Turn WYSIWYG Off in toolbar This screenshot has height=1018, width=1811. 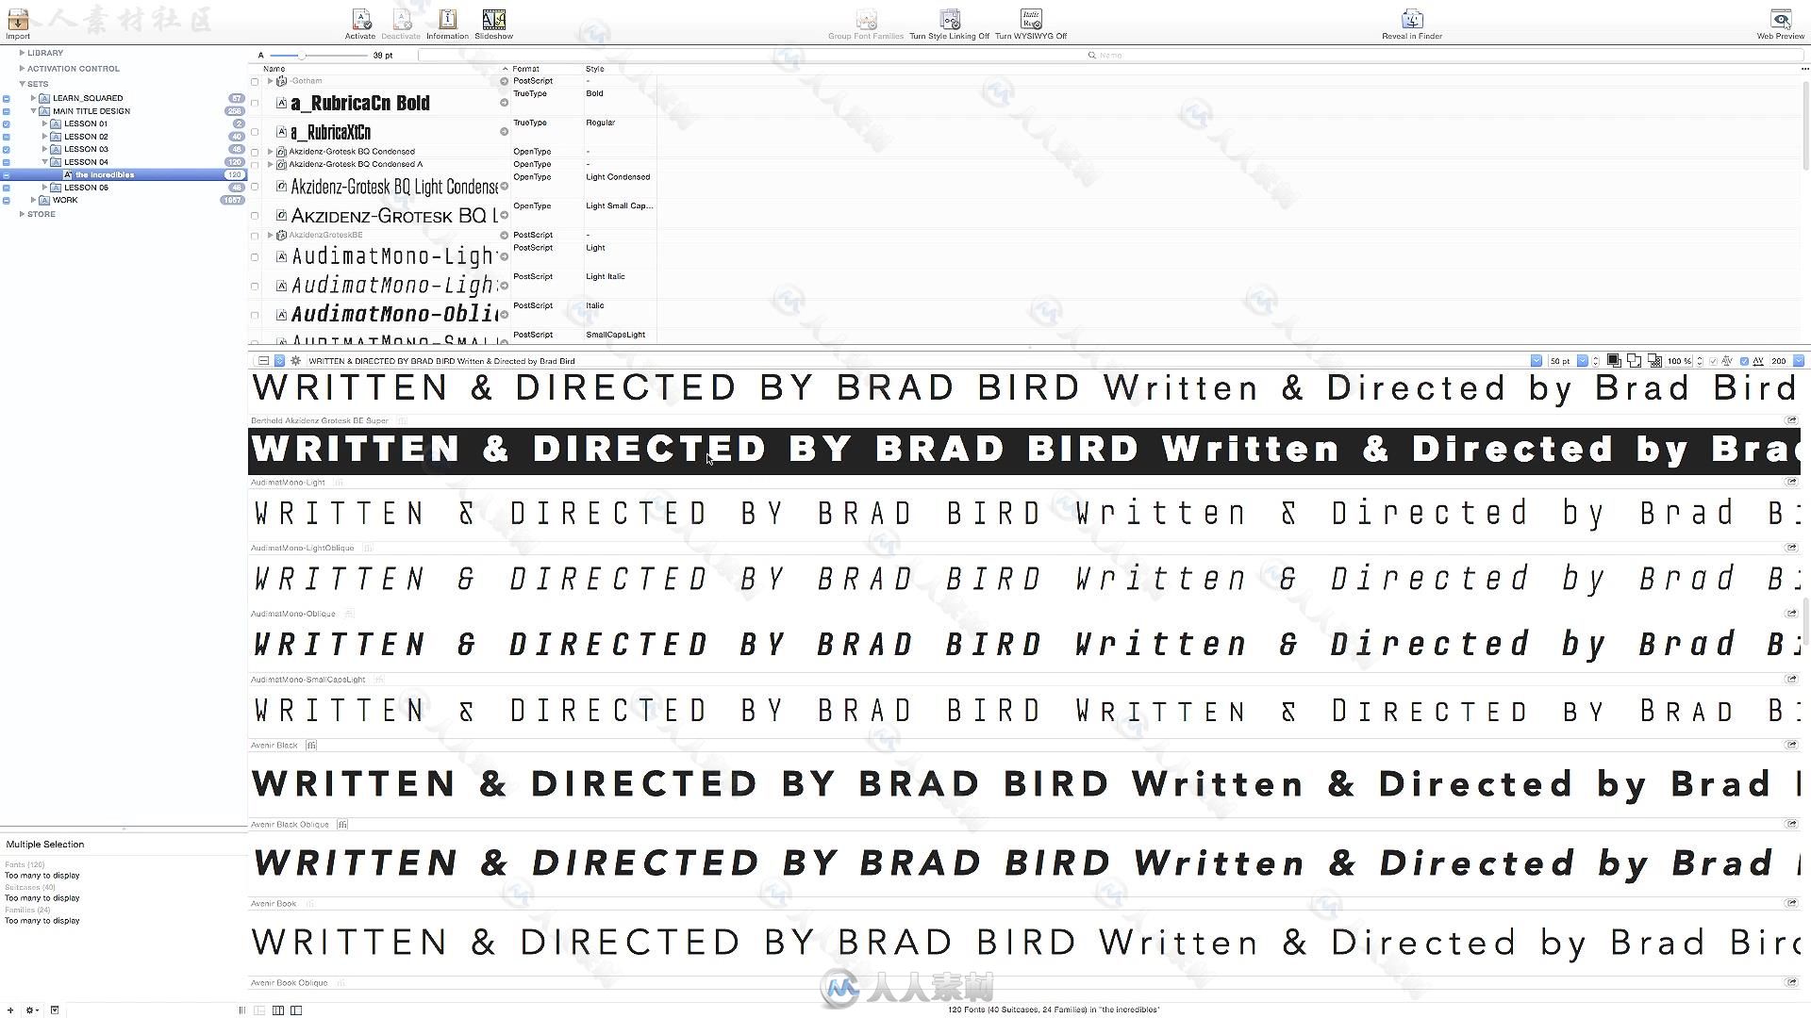click(1031, 24)
